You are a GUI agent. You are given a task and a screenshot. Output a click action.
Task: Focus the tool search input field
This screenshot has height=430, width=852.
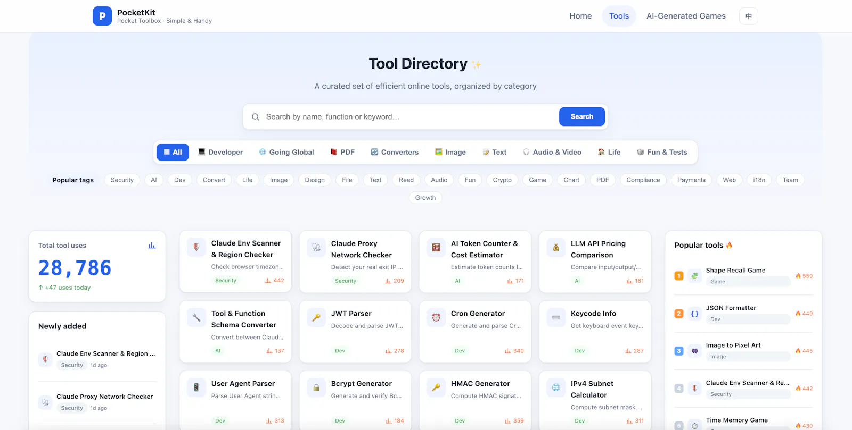click(409, 117)
